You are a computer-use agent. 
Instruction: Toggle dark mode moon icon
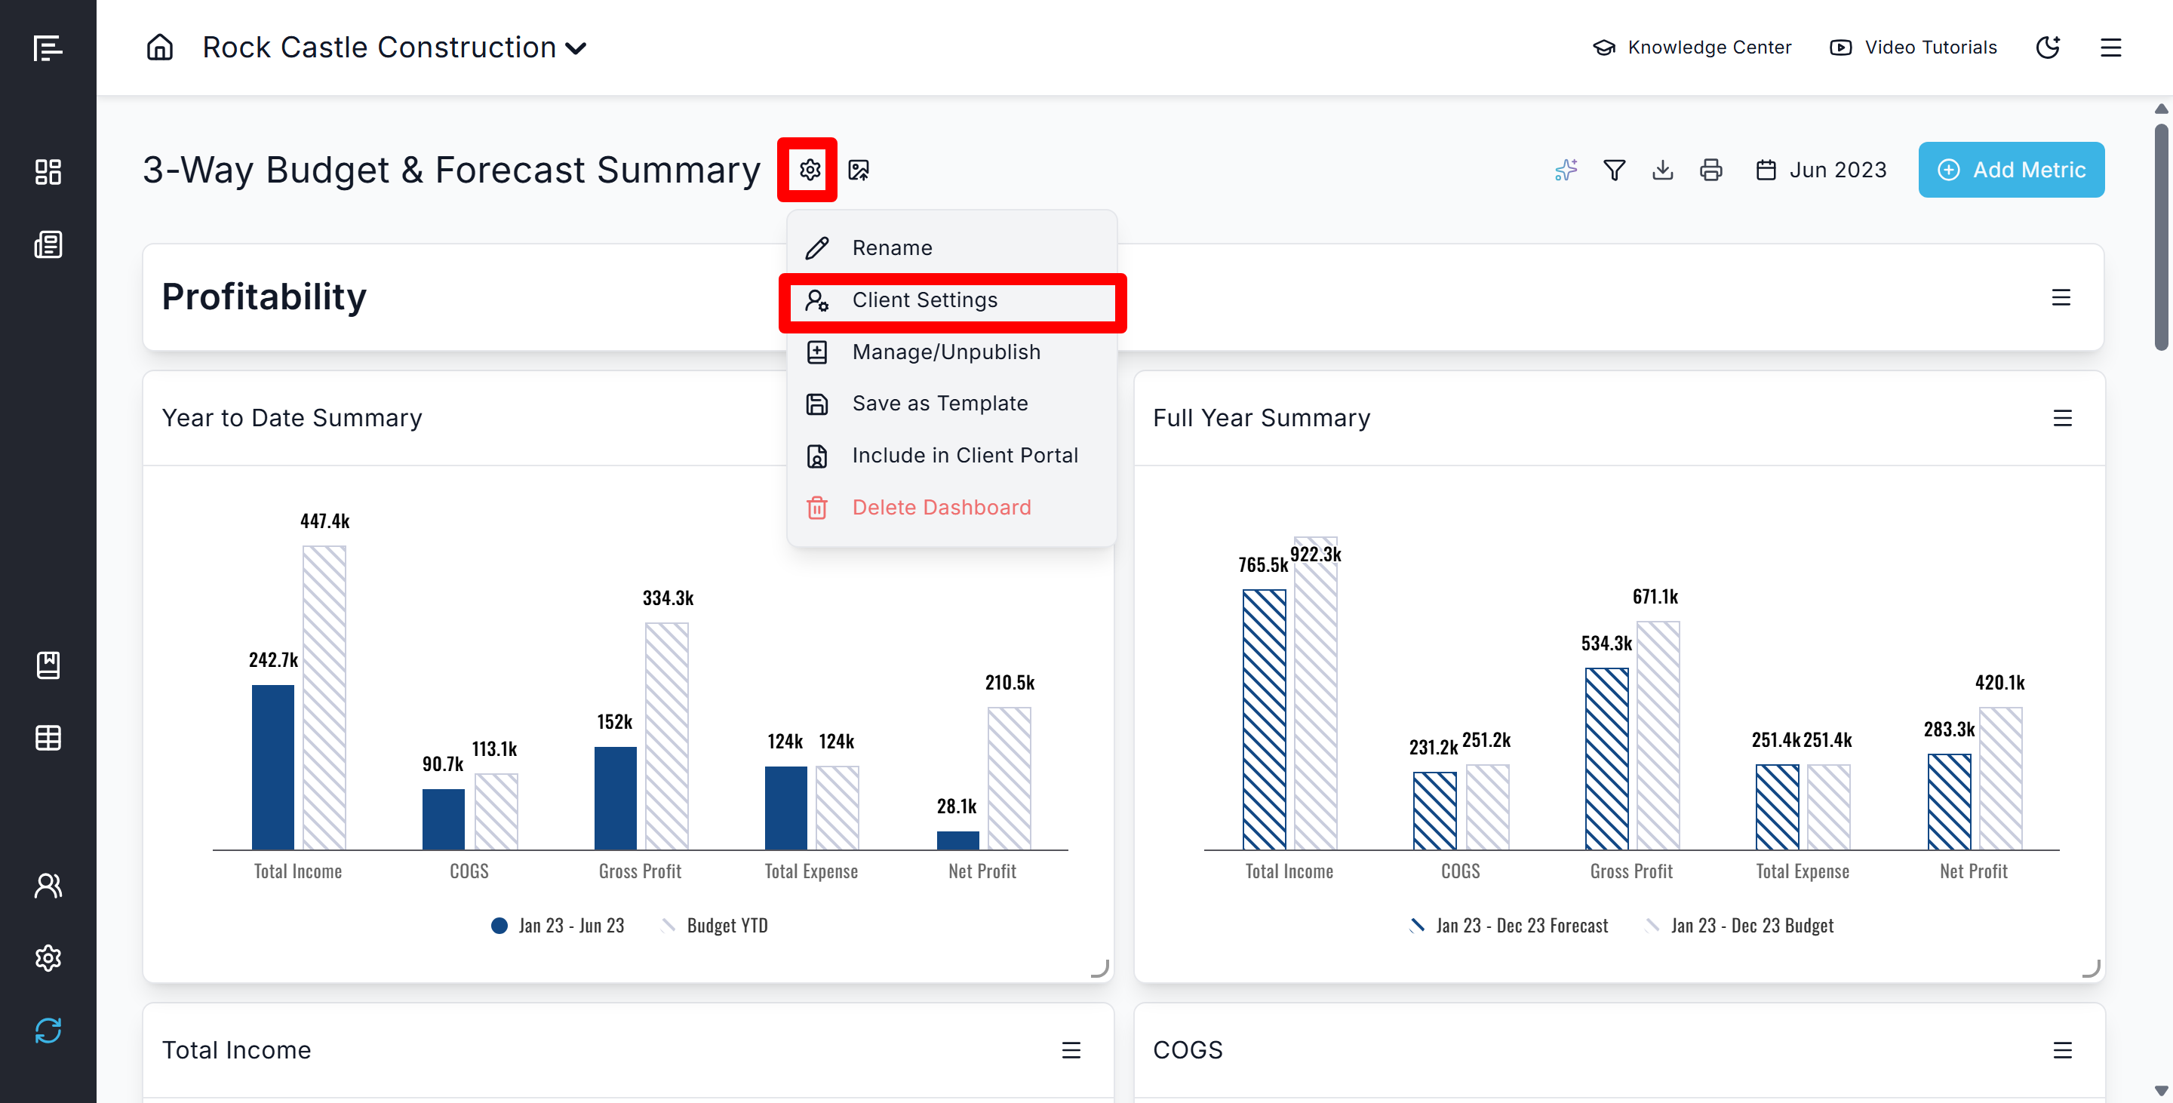click(x=2047, y=48)
